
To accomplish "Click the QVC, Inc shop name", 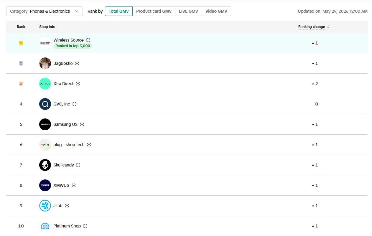I will [62, 104].
